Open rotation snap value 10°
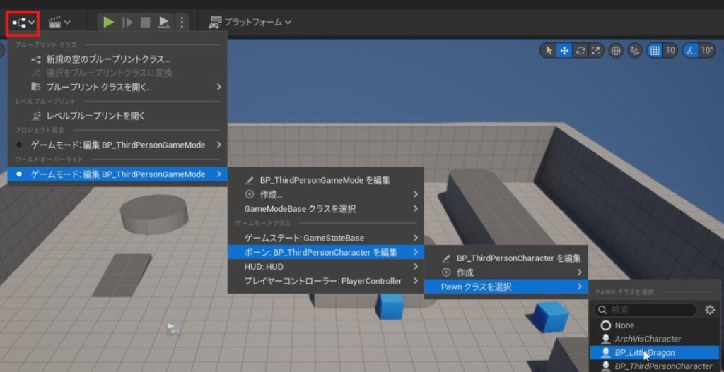 (x=706, y=51)
